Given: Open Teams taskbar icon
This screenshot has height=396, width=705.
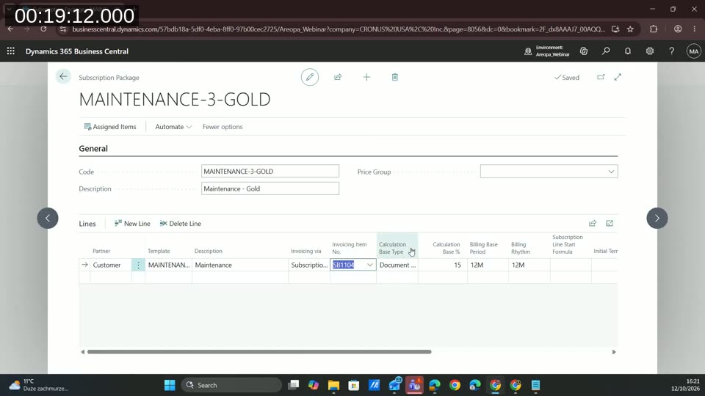Looking at the screenshot, I should coord(414,385).
